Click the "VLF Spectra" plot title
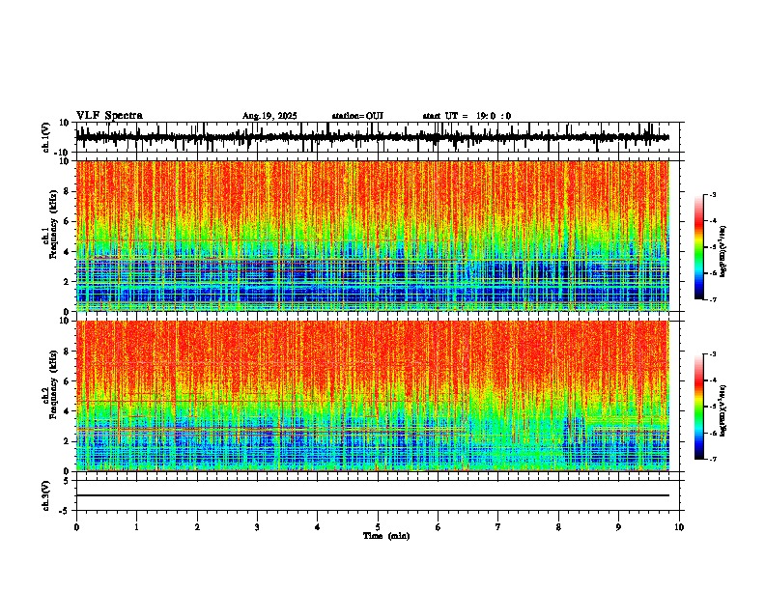Viewport: 765px width, 591px height. pos(109,116)
